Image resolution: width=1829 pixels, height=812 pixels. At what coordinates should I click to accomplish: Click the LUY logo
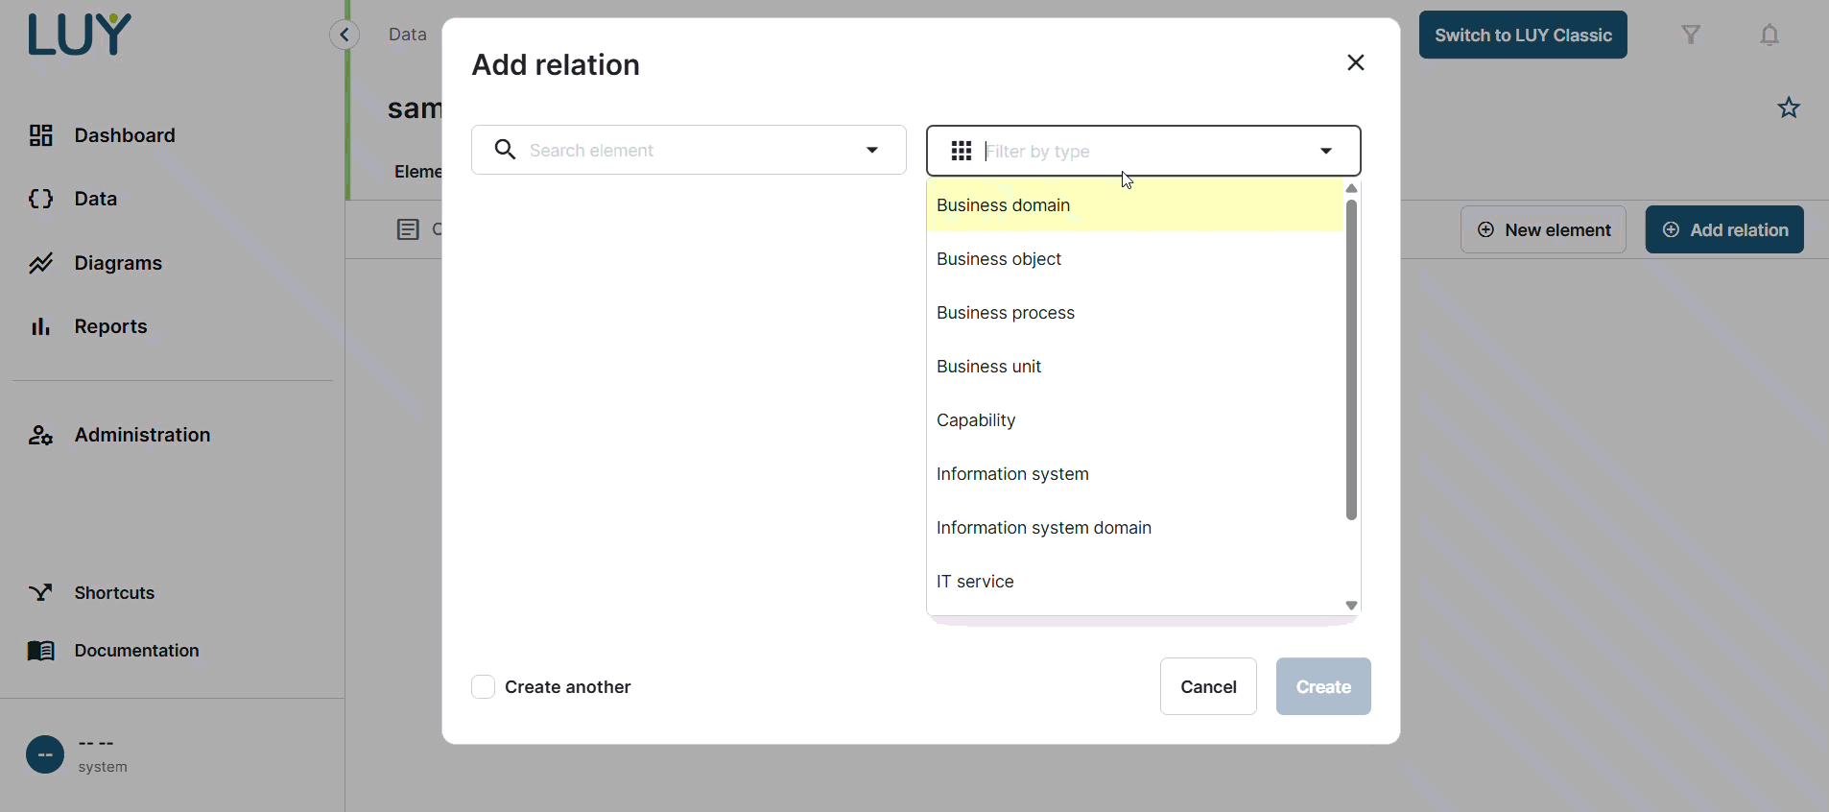[x=80, y=36]
